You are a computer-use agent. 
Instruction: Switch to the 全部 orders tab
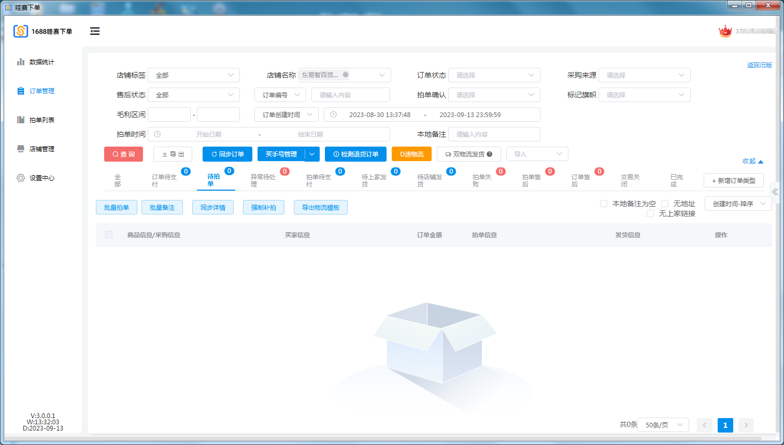(x=118, y=180)
